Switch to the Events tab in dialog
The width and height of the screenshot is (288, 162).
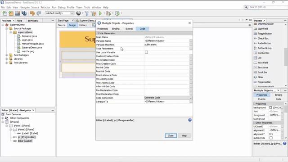(129, 29)
